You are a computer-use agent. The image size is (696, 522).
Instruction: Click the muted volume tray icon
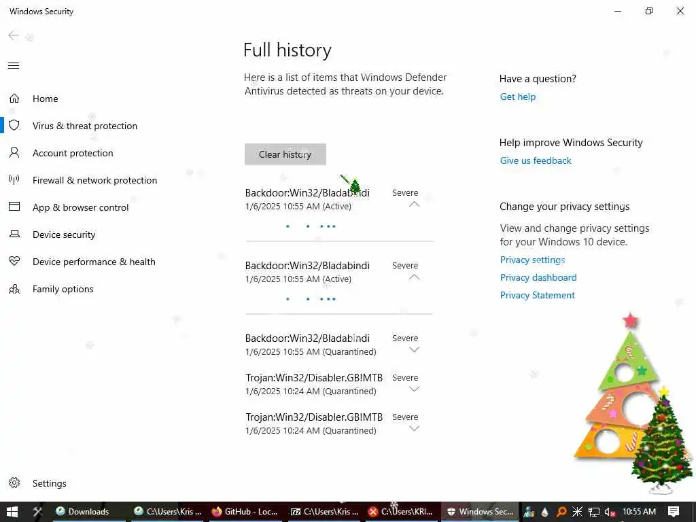[x=610, y=512]
